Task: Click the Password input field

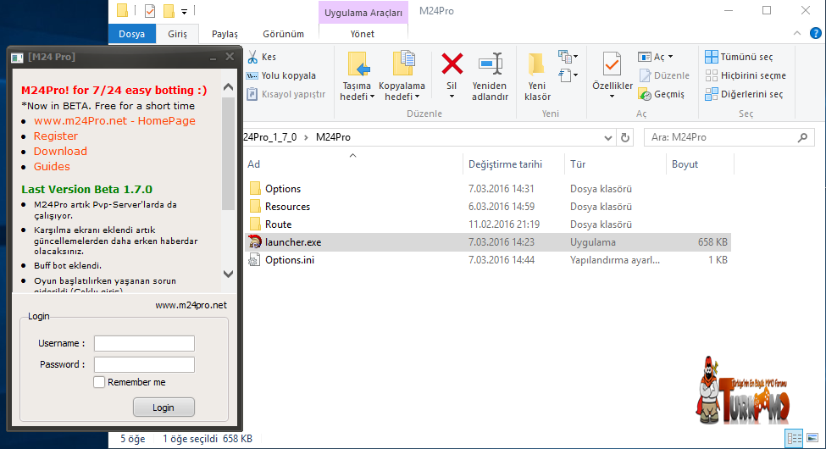Action: click(144, 364)
